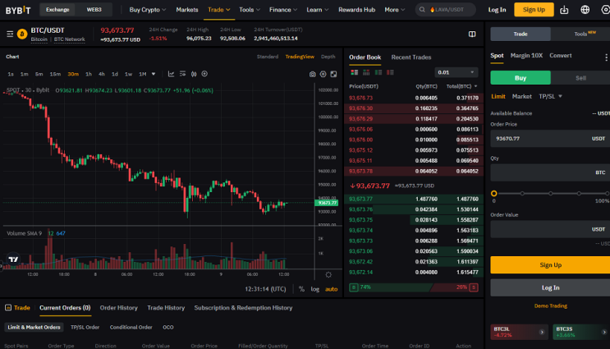Click the yellow Sign Up header button
This screenshot has width=610, height=349.
[534, 10]
